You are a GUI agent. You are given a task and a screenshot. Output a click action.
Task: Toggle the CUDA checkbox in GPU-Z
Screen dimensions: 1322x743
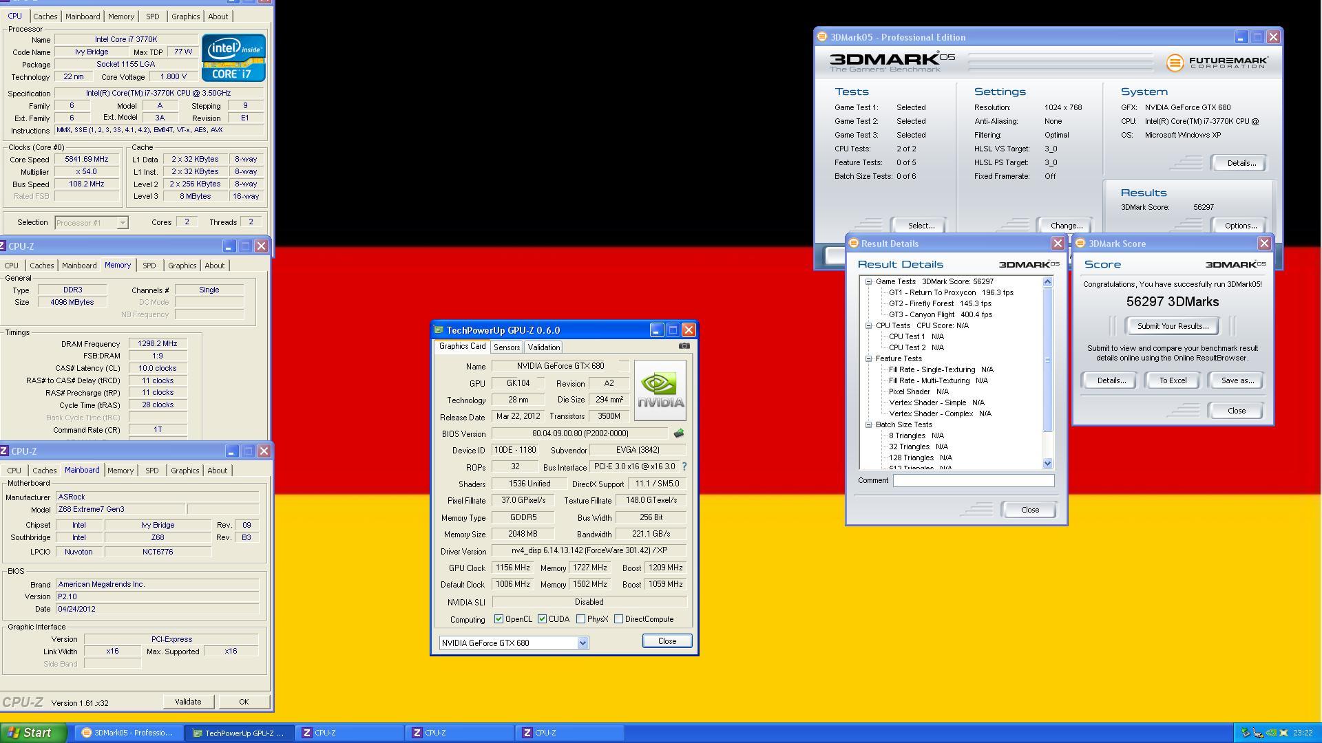pos(543,619)
